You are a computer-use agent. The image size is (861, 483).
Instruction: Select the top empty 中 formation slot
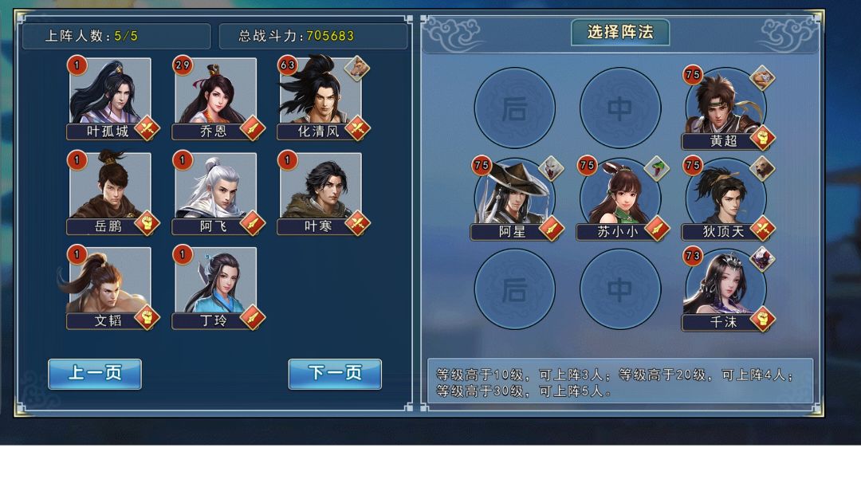tap(620, 108)
